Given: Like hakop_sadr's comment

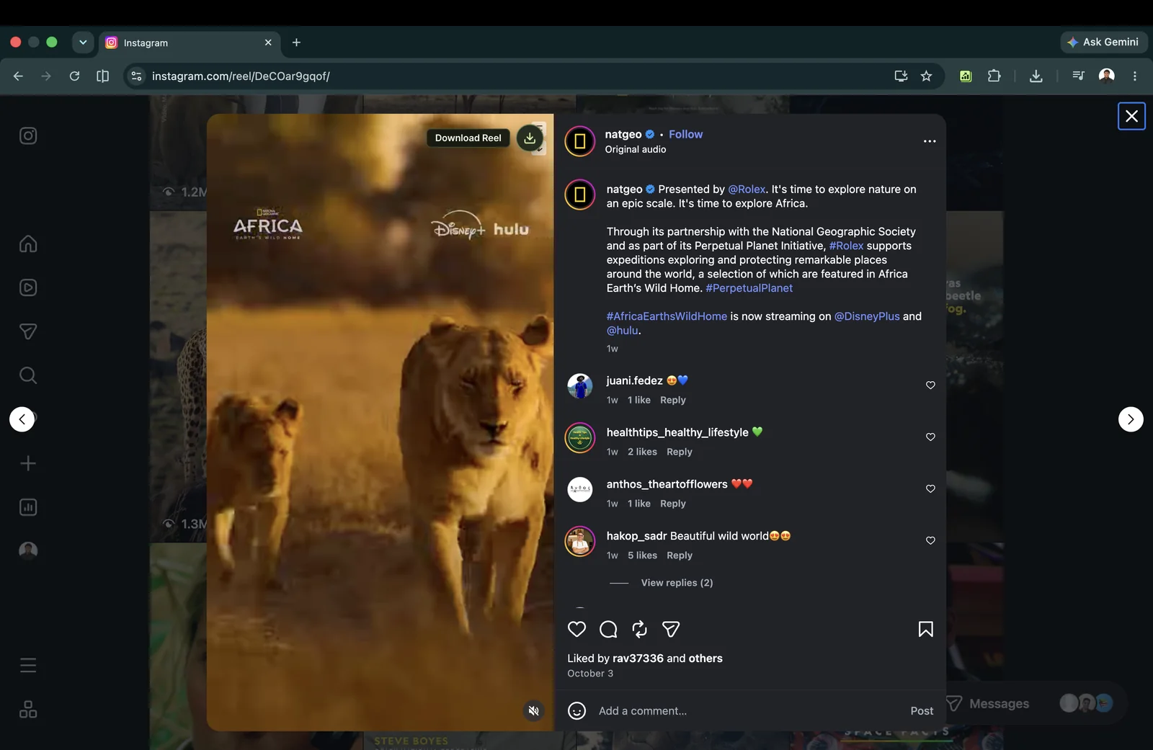Looking at the screenshot, I should 930,541.
